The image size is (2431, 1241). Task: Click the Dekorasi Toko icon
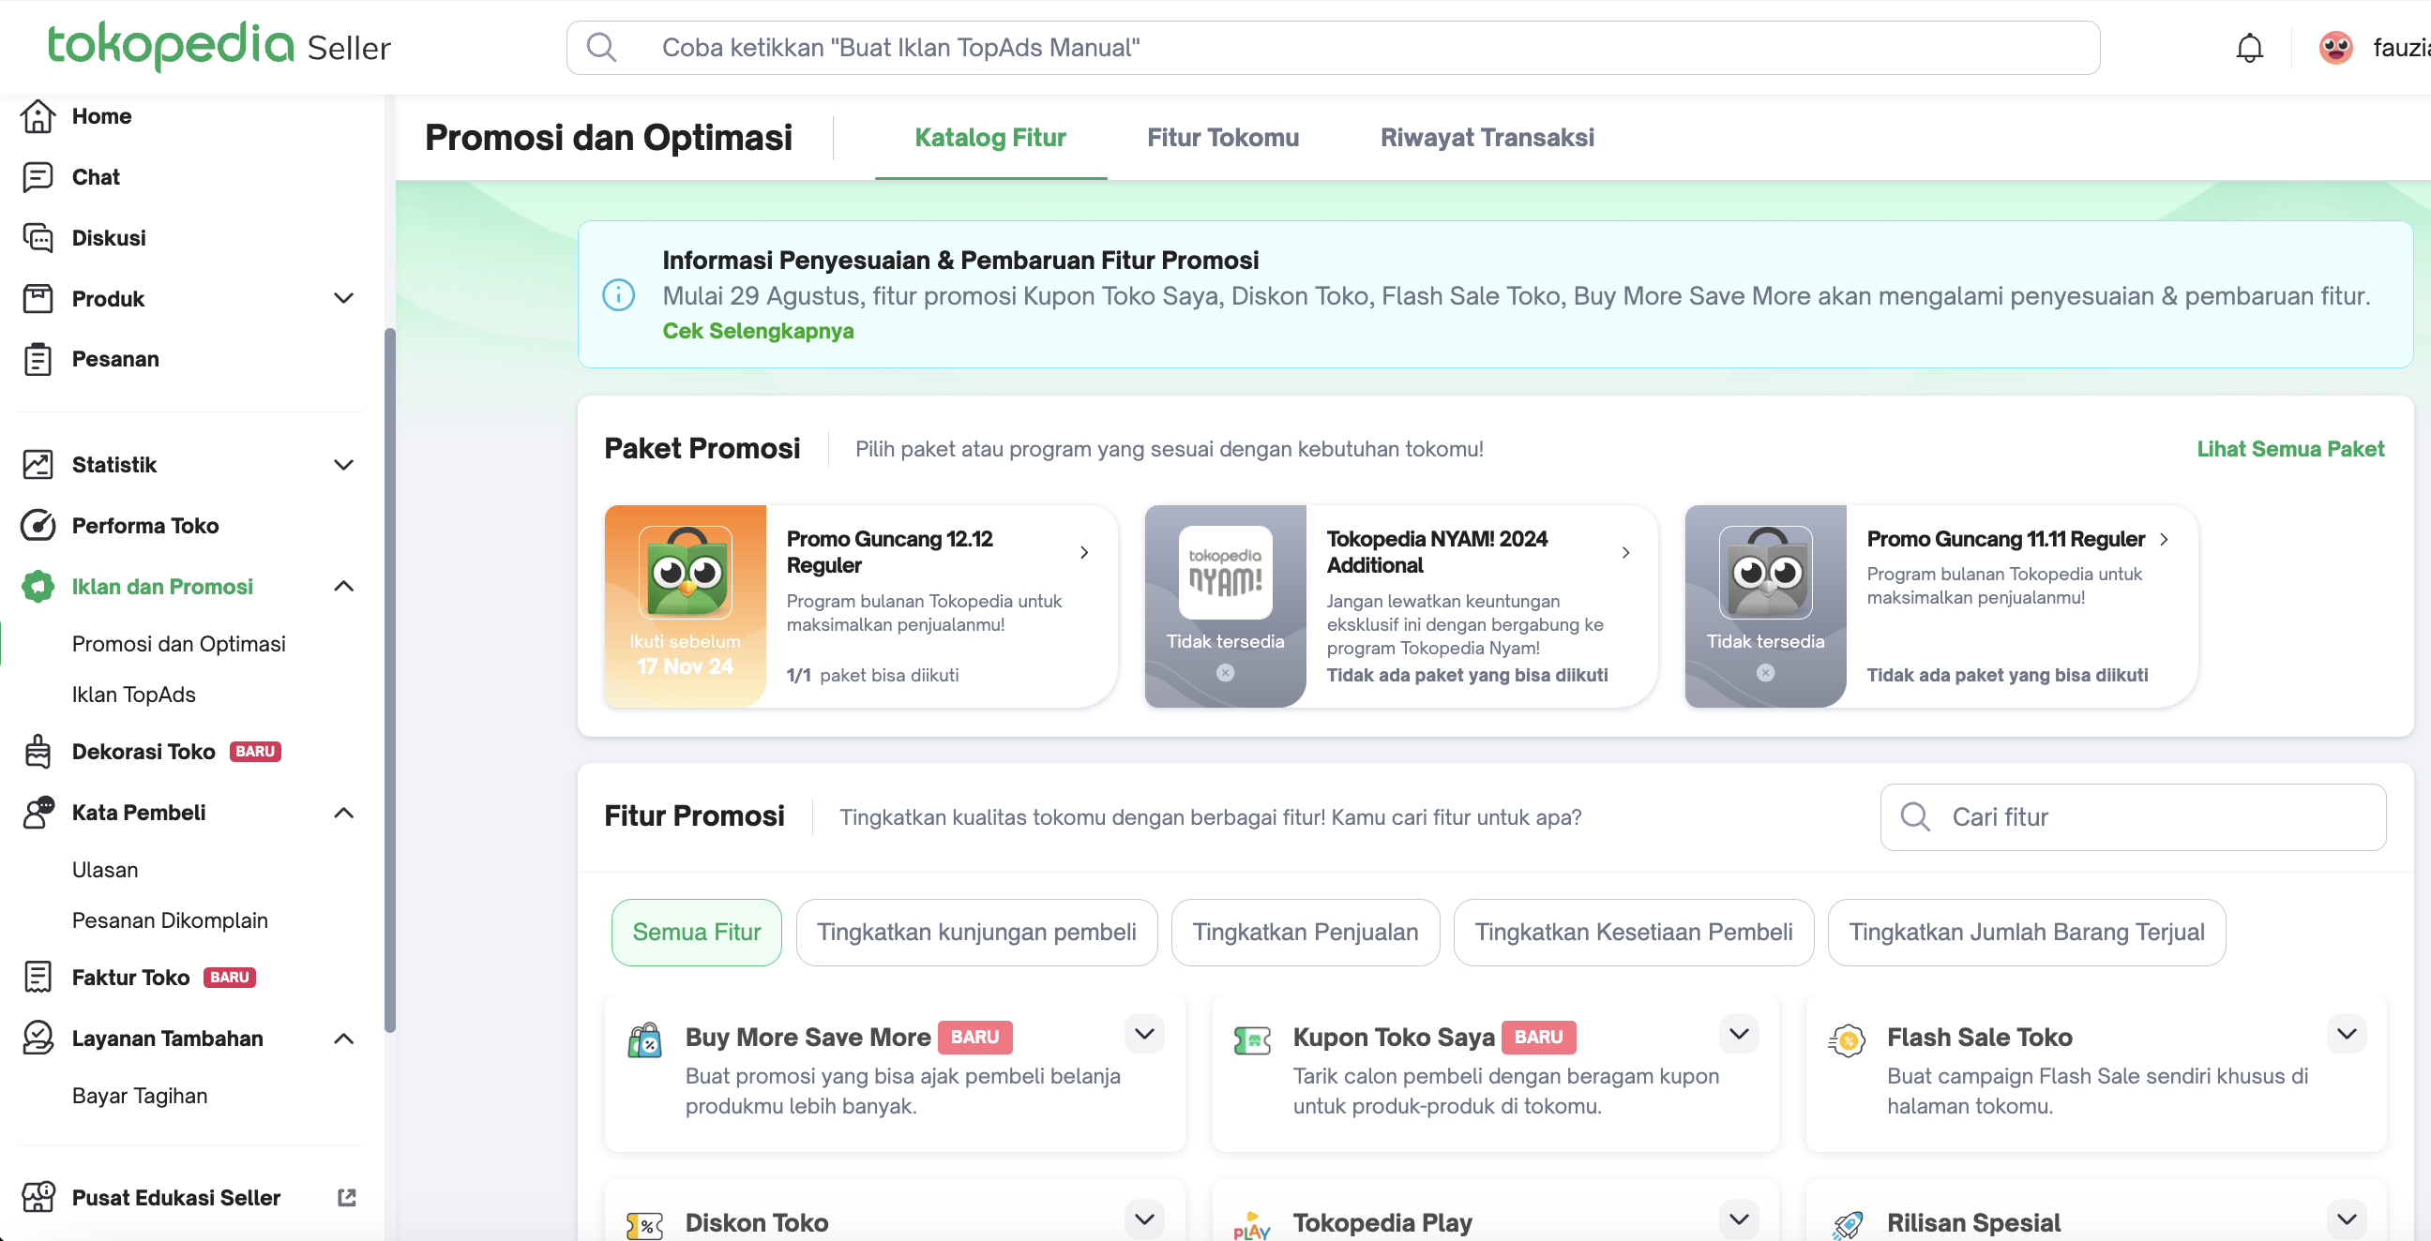point(38,752)
